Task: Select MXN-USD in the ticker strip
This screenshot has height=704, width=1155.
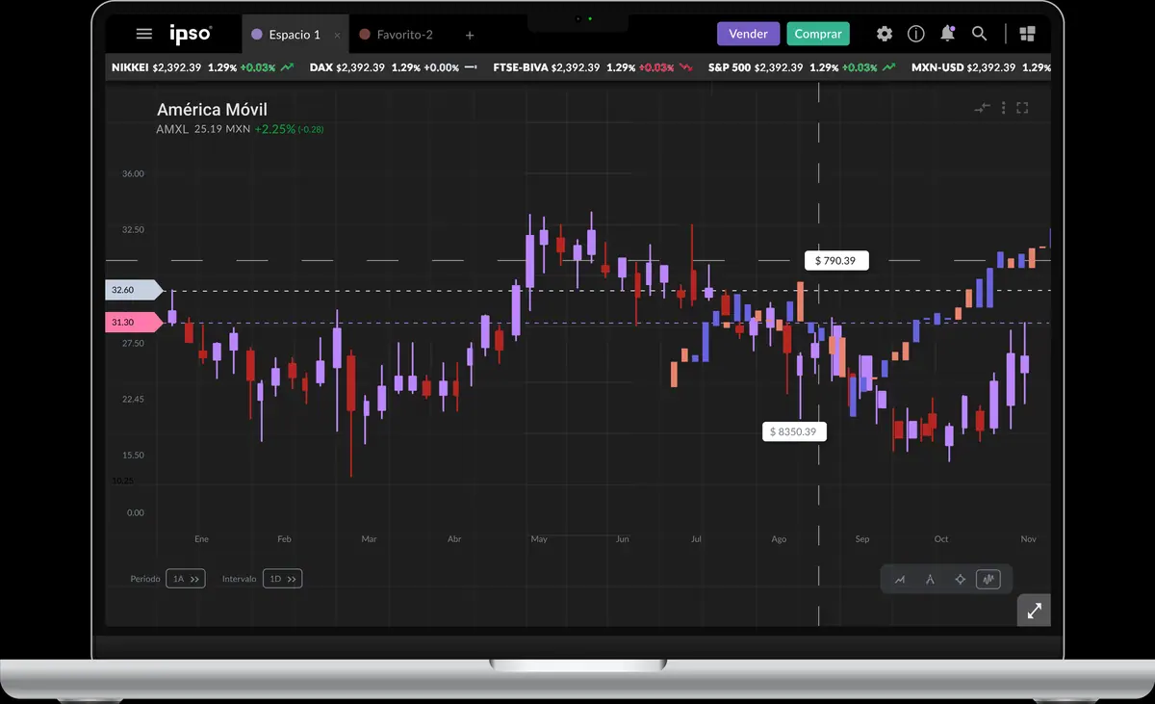Action: [x=937, y=67]
